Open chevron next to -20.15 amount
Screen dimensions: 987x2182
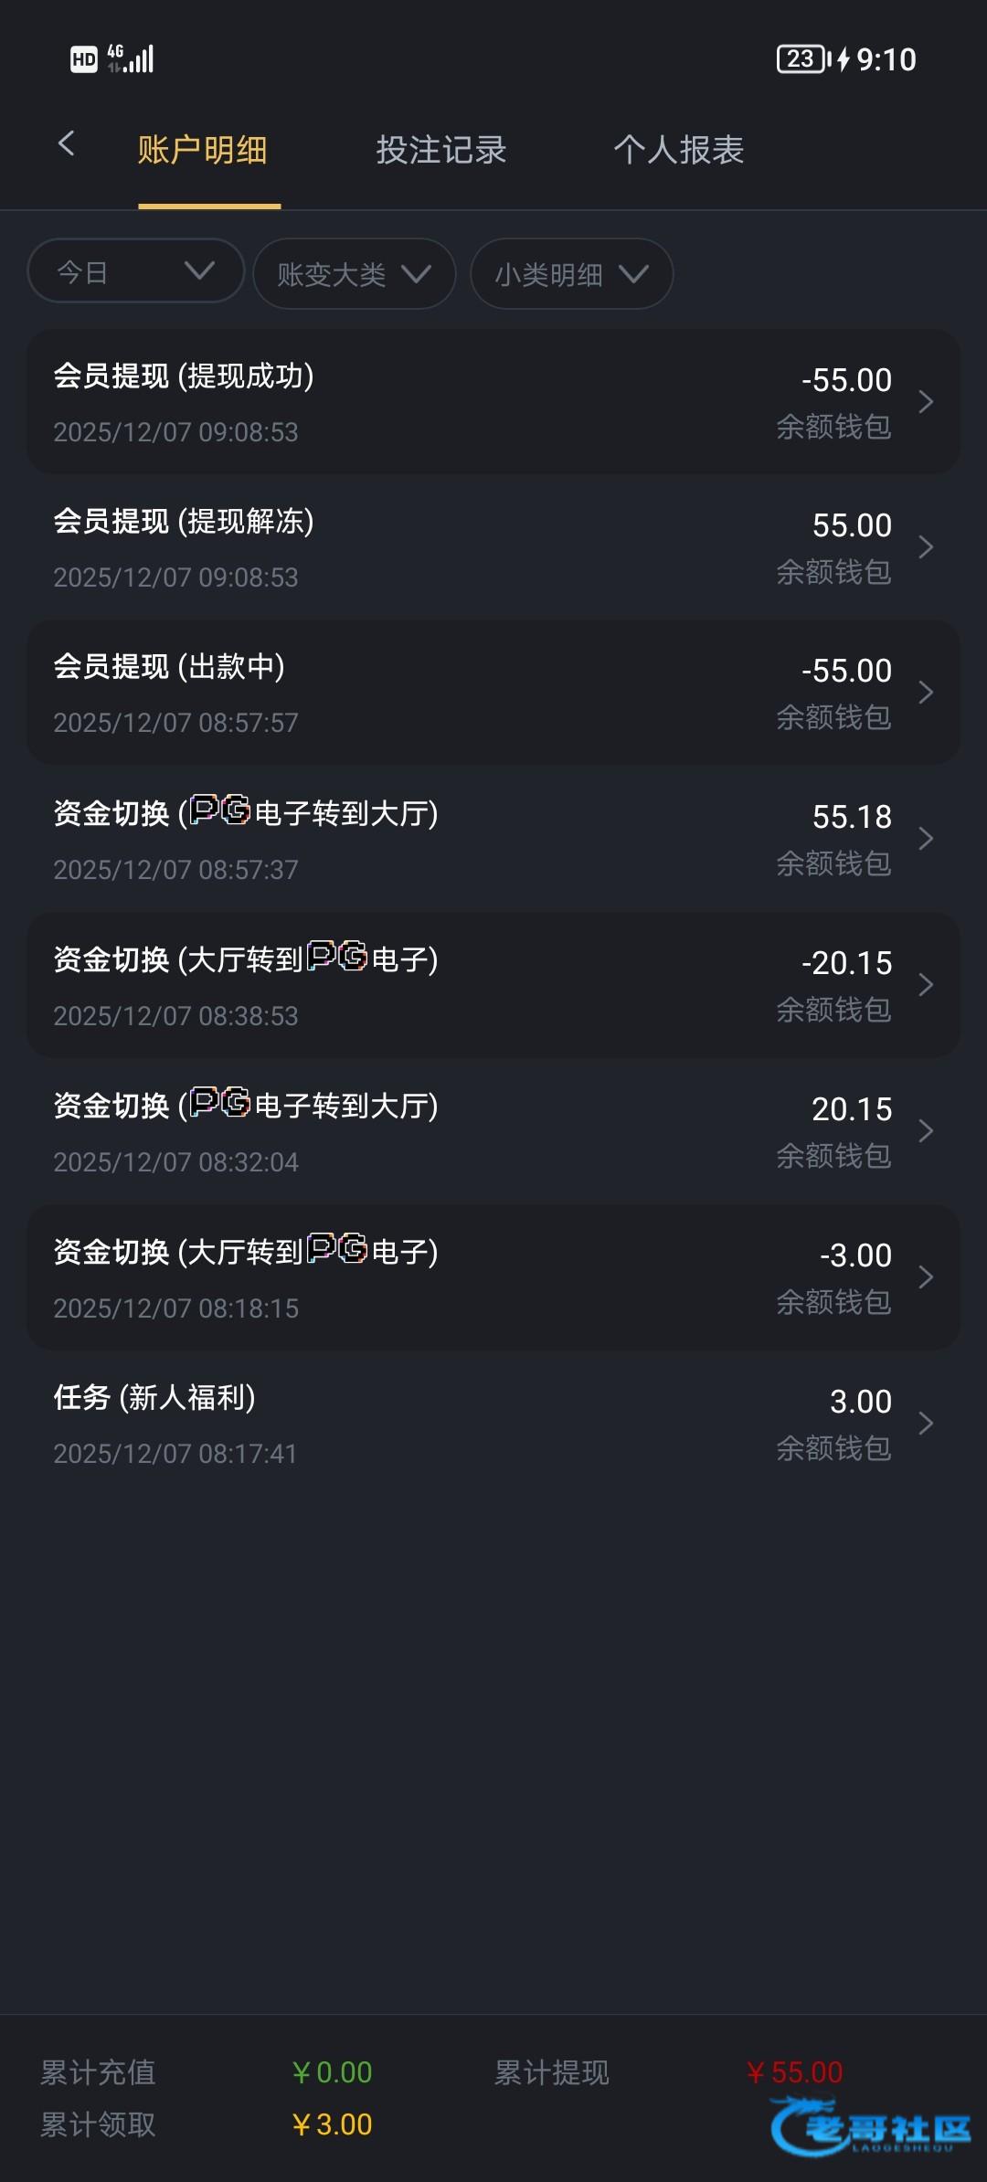925,985
